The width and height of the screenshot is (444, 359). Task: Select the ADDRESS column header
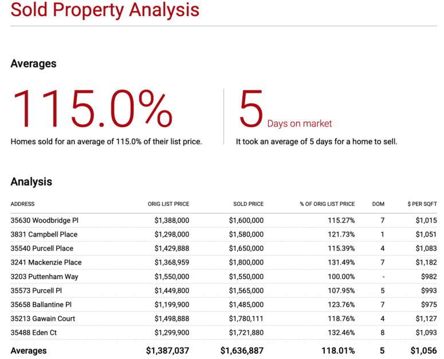[22, 204]
